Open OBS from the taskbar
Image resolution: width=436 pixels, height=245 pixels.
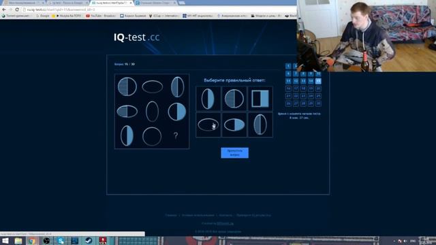tap(46, 240)
